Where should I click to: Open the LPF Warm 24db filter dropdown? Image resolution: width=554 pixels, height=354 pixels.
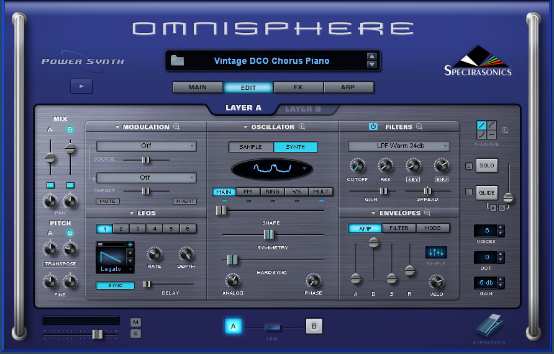(x=399, y=146)
